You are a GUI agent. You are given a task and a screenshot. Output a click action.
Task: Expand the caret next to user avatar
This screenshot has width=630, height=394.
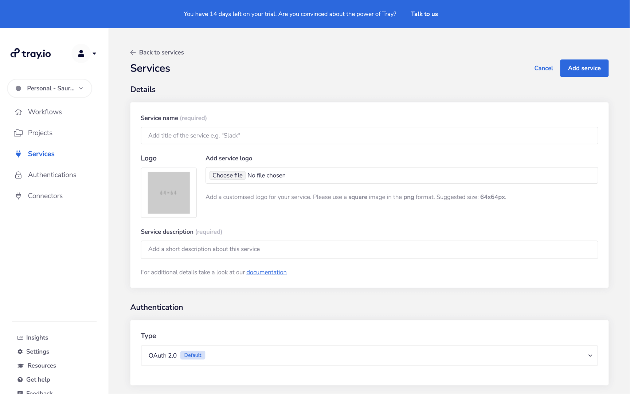tap(94, 54)
